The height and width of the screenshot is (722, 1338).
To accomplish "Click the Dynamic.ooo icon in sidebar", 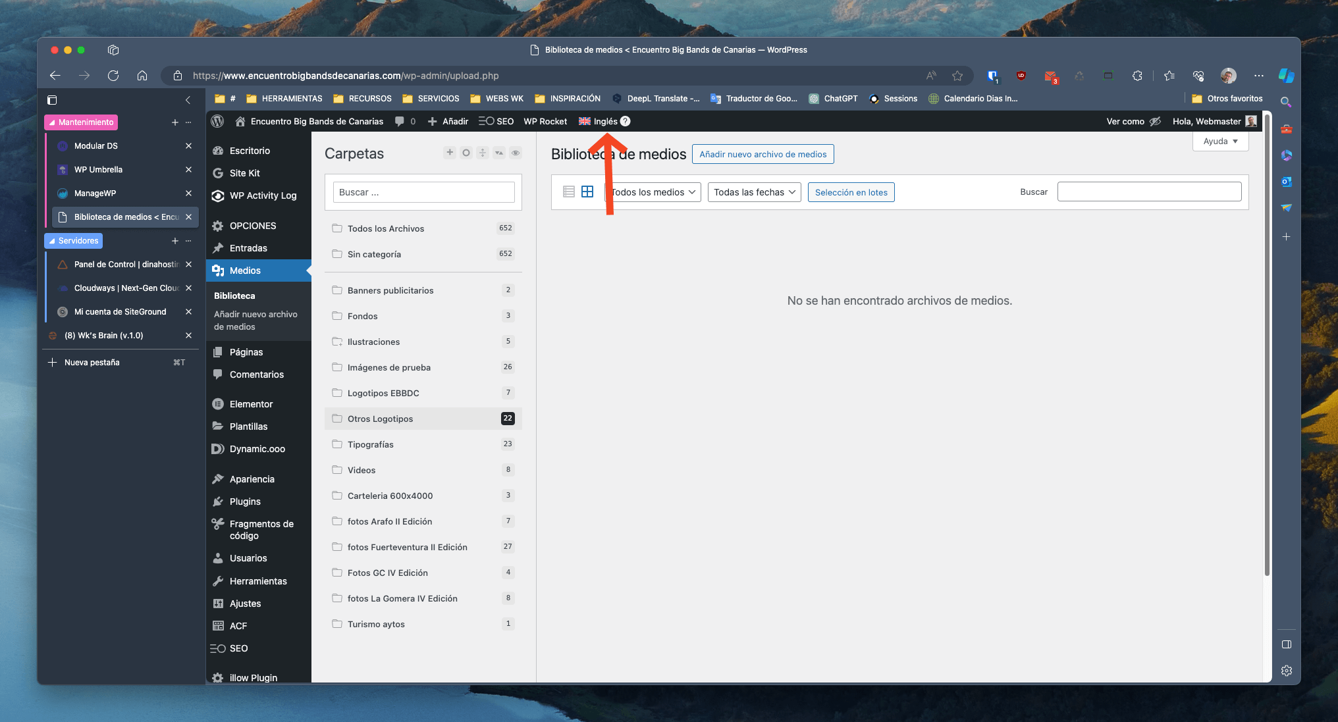I will (x=218, y=449).
